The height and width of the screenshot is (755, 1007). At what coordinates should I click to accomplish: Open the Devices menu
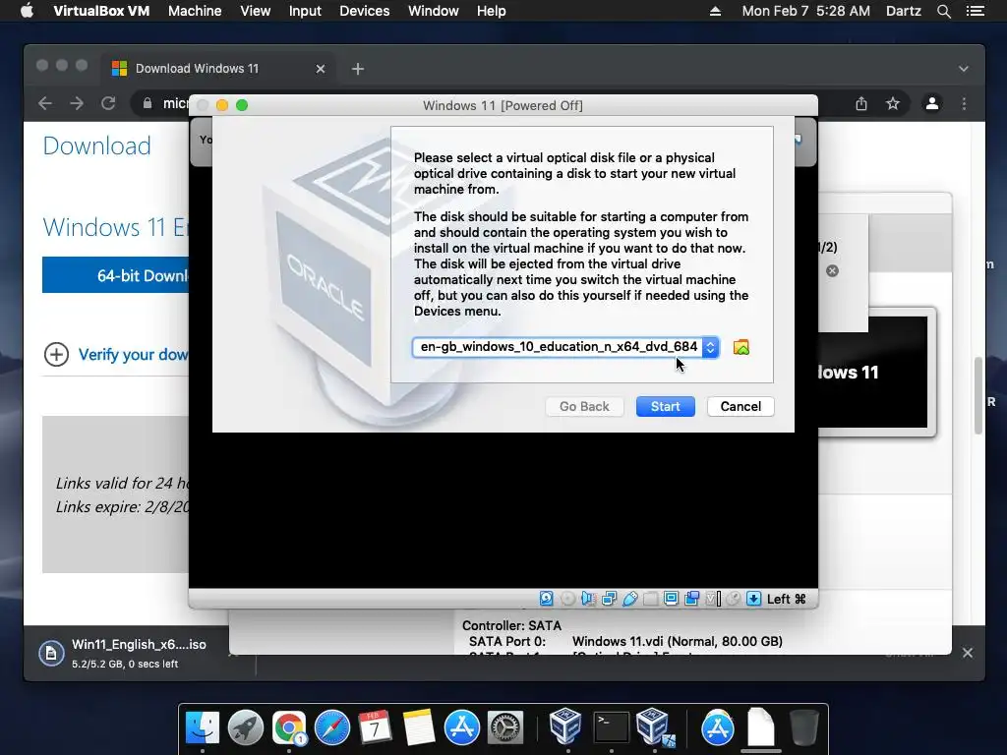[364, 11]
